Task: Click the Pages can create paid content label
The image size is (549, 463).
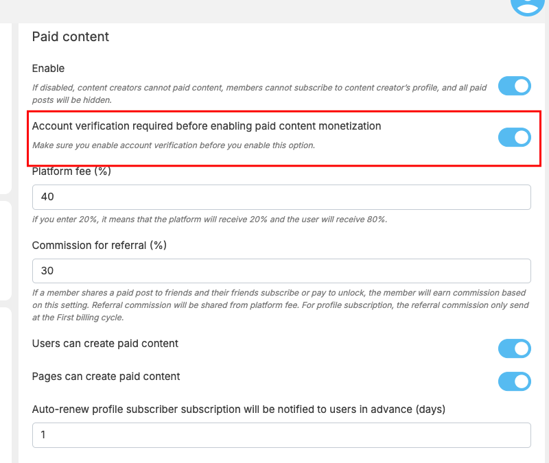Action: tap(106, 377)
